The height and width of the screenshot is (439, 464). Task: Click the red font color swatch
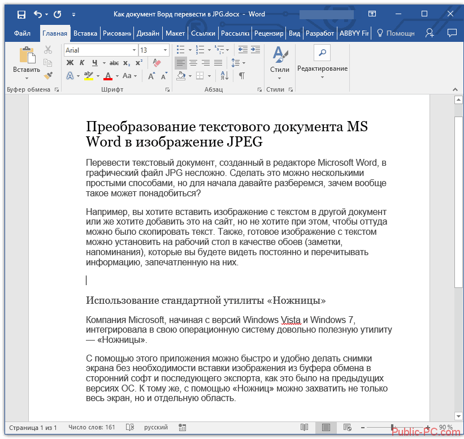click(x=108, y=76)
